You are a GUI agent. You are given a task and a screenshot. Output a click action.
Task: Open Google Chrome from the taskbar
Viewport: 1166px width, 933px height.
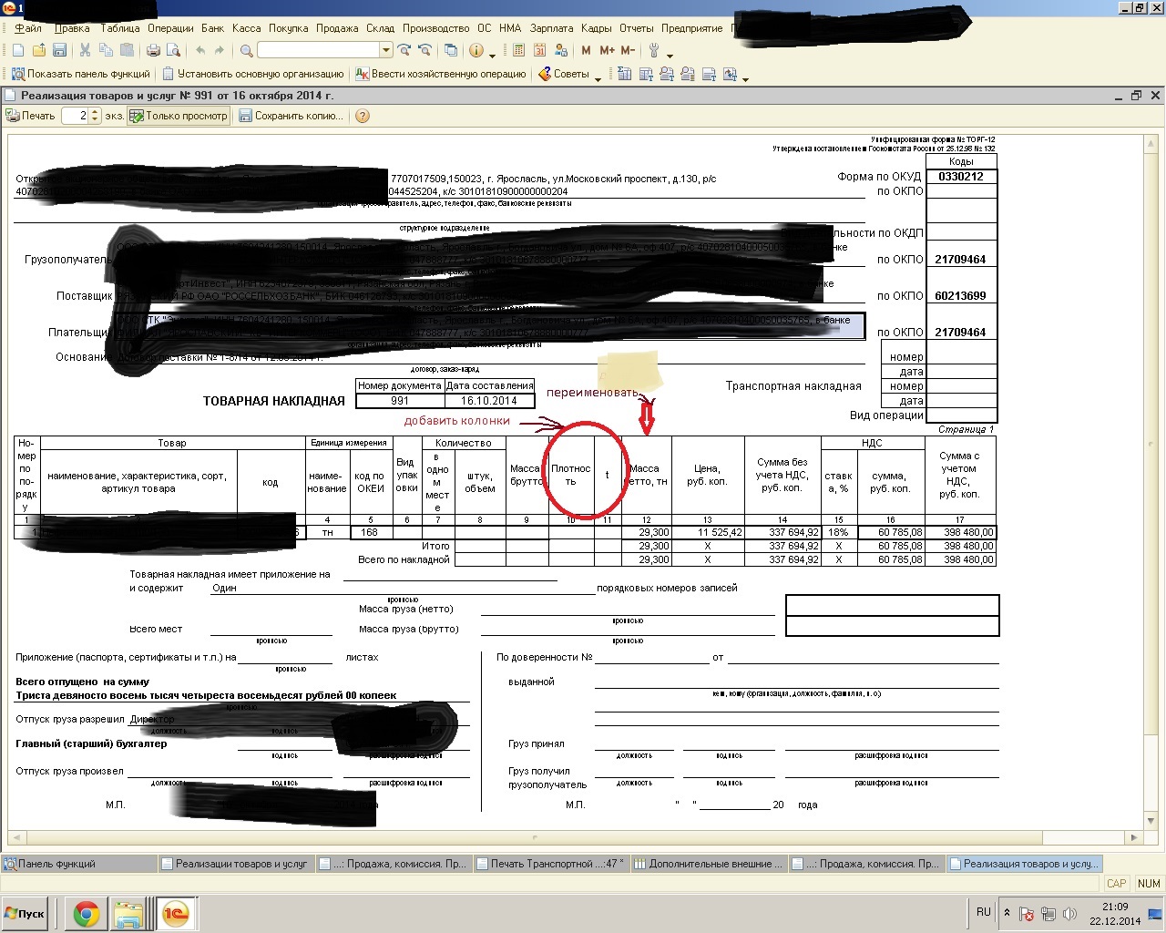(87, 913)
